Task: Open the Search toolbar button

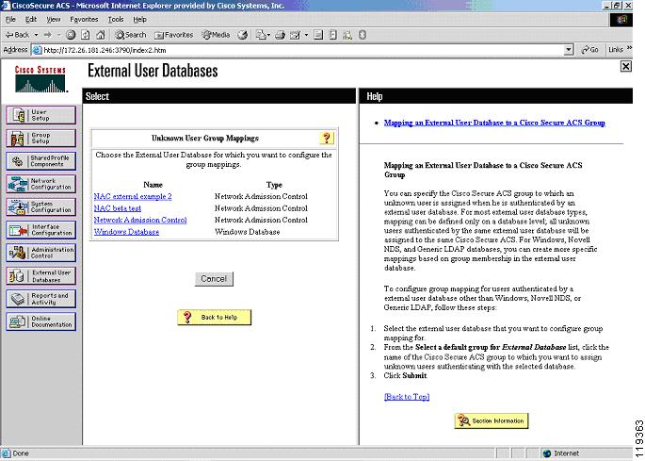Action: pyautogui.click(x=130, y=35)
